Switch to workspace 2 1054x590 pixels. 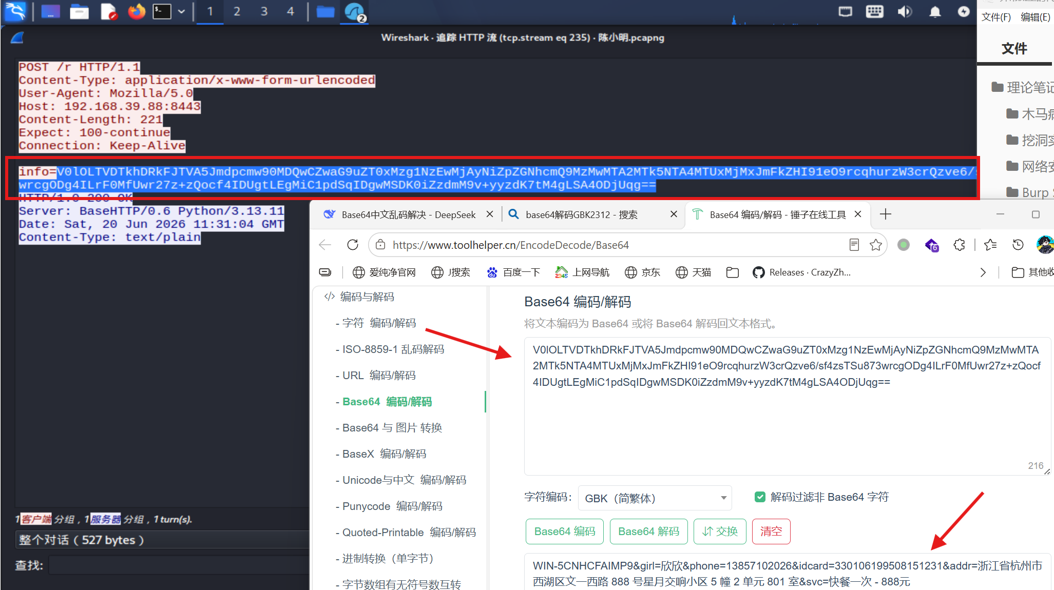(237, 11)
